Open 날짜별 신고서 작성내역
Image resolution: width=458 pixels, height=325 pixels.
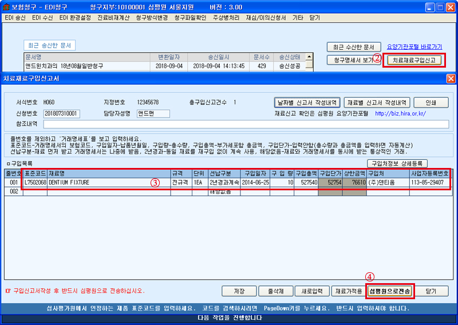(307, 102)
